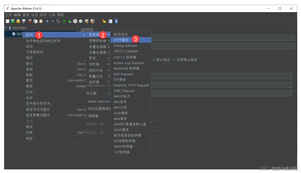Click the 续时间（秒） duration input field
The width and height of the screenshot is (301, 173).
point(222,124)
